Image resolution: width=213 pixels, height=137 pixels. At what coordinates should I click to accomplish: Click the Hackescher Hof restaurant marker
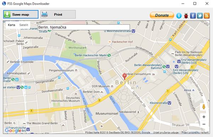(109, 42)
